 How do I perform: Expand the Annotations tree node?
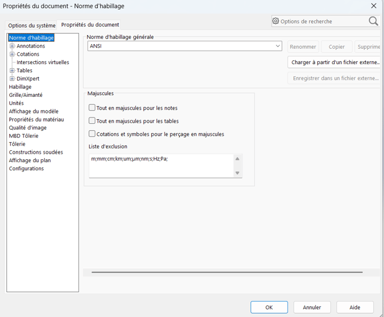(x=12, y=46)
